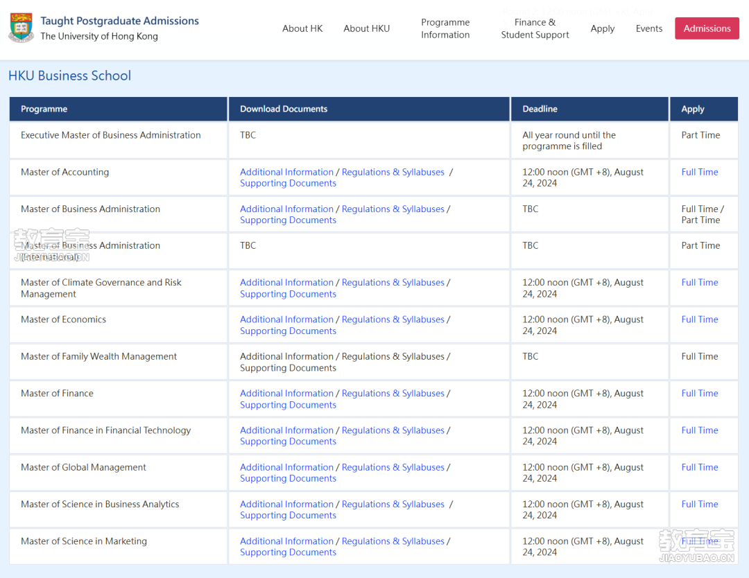This screenshot has height=578, width=749.
Task: Open Additional Information for Climate Governance programme
Action: tap(286, 283)
